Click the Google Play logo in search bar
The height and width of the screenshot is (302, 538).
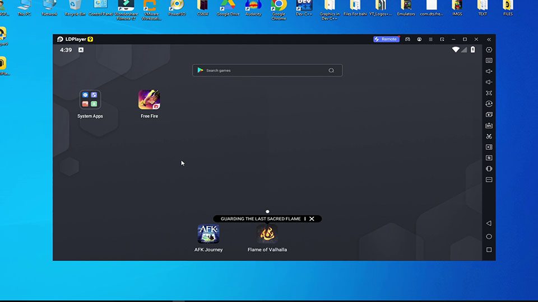tap(201, 70)
